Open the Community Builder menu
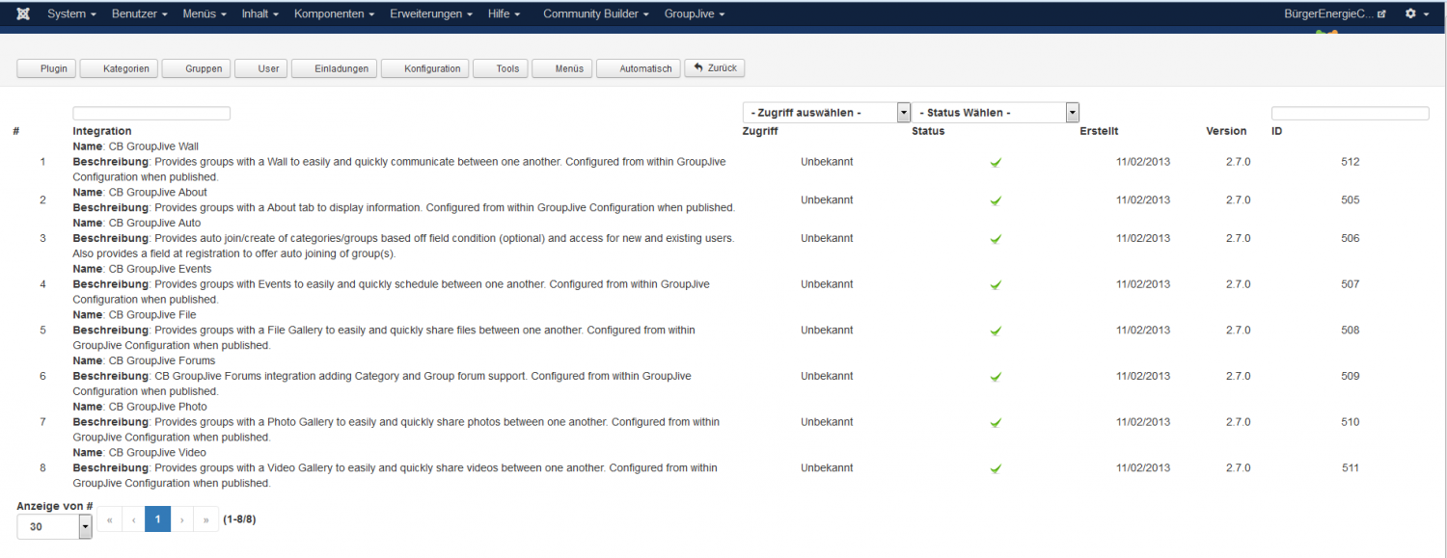This screenshot has height=558, width=1447. [x=596, y=14]
